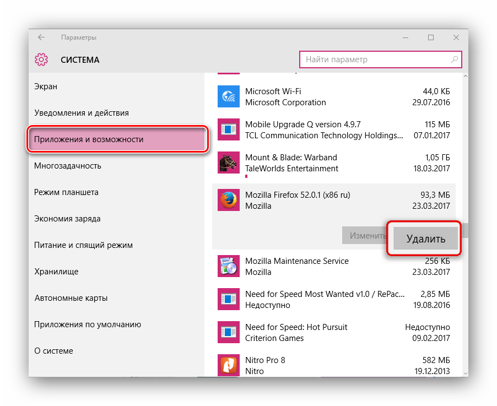Click the Microsoft Wi-Fi app icon

(x=228, y=97)
